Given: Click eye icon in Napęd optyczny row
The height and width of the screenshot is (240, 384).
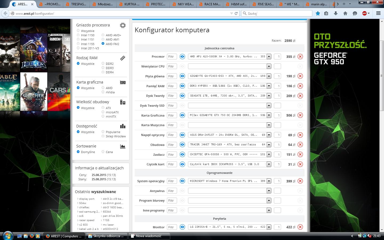Looking at the screenshot, I should [182, 135].
